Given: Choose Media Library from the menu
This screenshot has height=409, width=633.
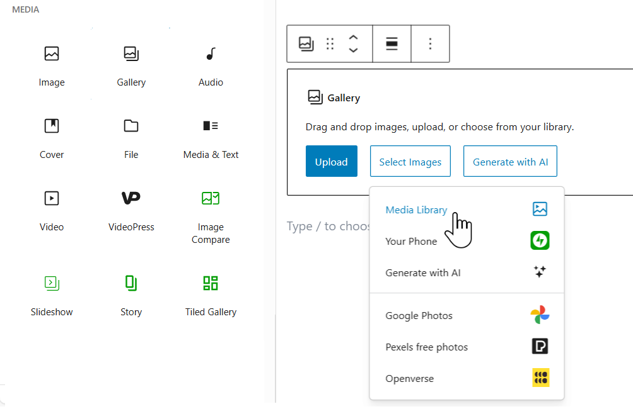Looking at the screenshot, I should click(416, 210).
